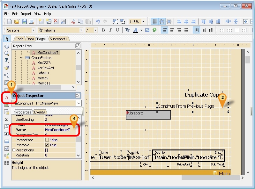Viewport: 255px width, 189px height.
Task: Select the Text object tool
Action: click(x=6, y=97)
